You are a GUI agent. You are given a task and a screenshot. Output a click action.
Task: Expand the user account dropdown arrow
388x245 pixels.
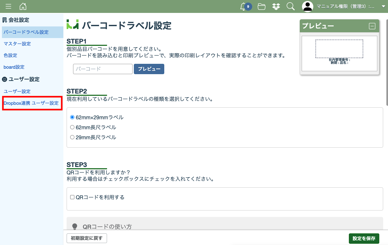pos(383,6)
